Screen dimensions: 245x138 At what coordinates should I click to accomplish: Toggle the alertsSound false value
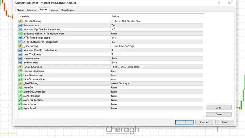click(x=114, y=104)
